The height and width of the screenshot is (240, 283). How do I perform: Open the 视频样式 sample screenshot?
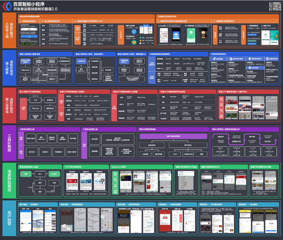point(100,182)
